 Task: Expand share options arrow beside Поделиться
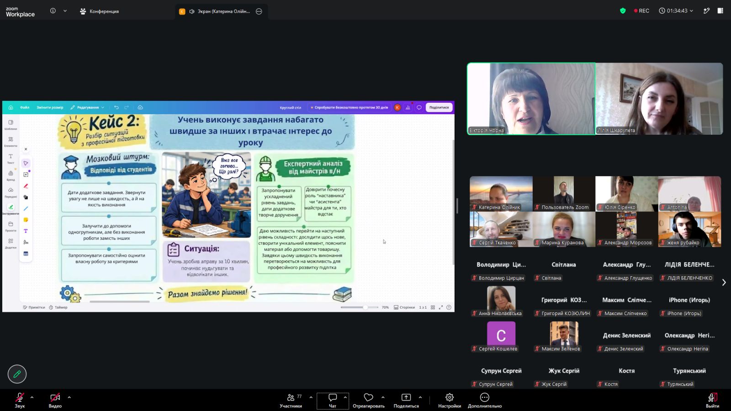click(x=420, y=397)
